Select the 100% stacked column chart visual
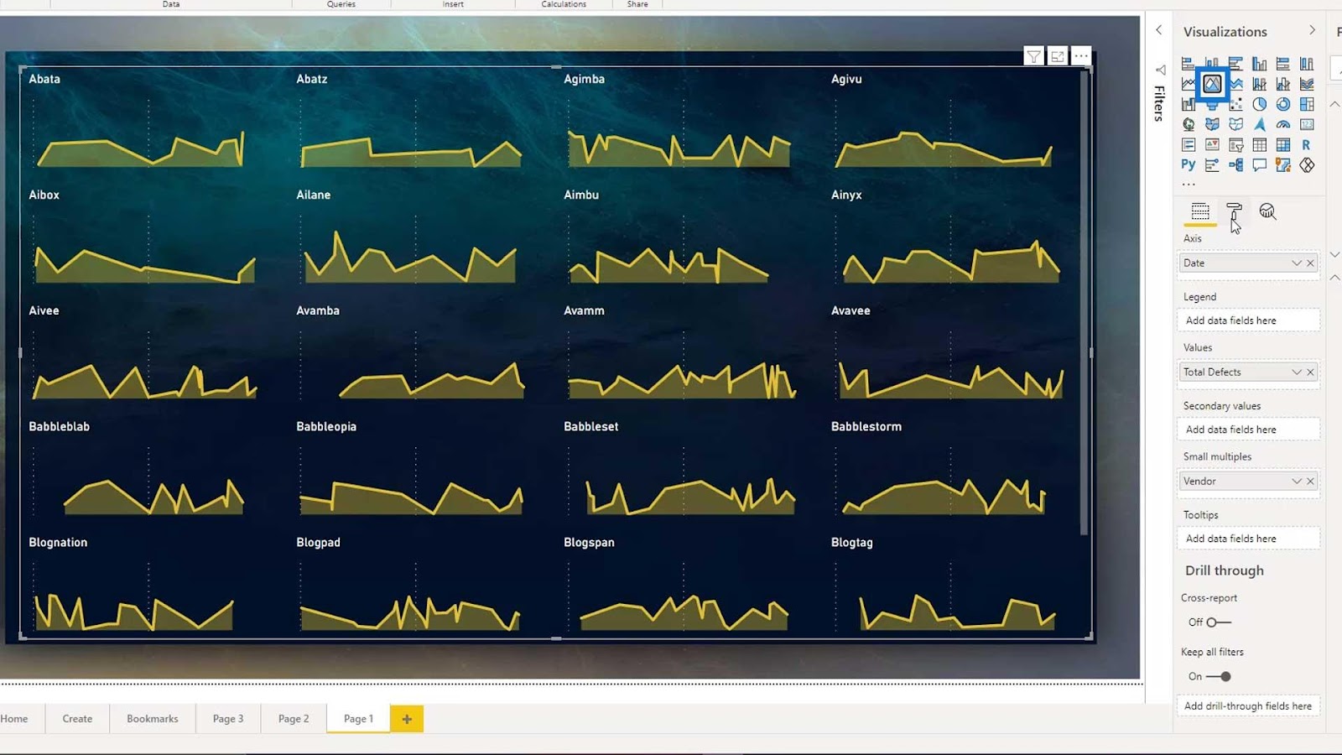Image resolution: width=1342 pixels, height=755 pixels. (1306, 64)
